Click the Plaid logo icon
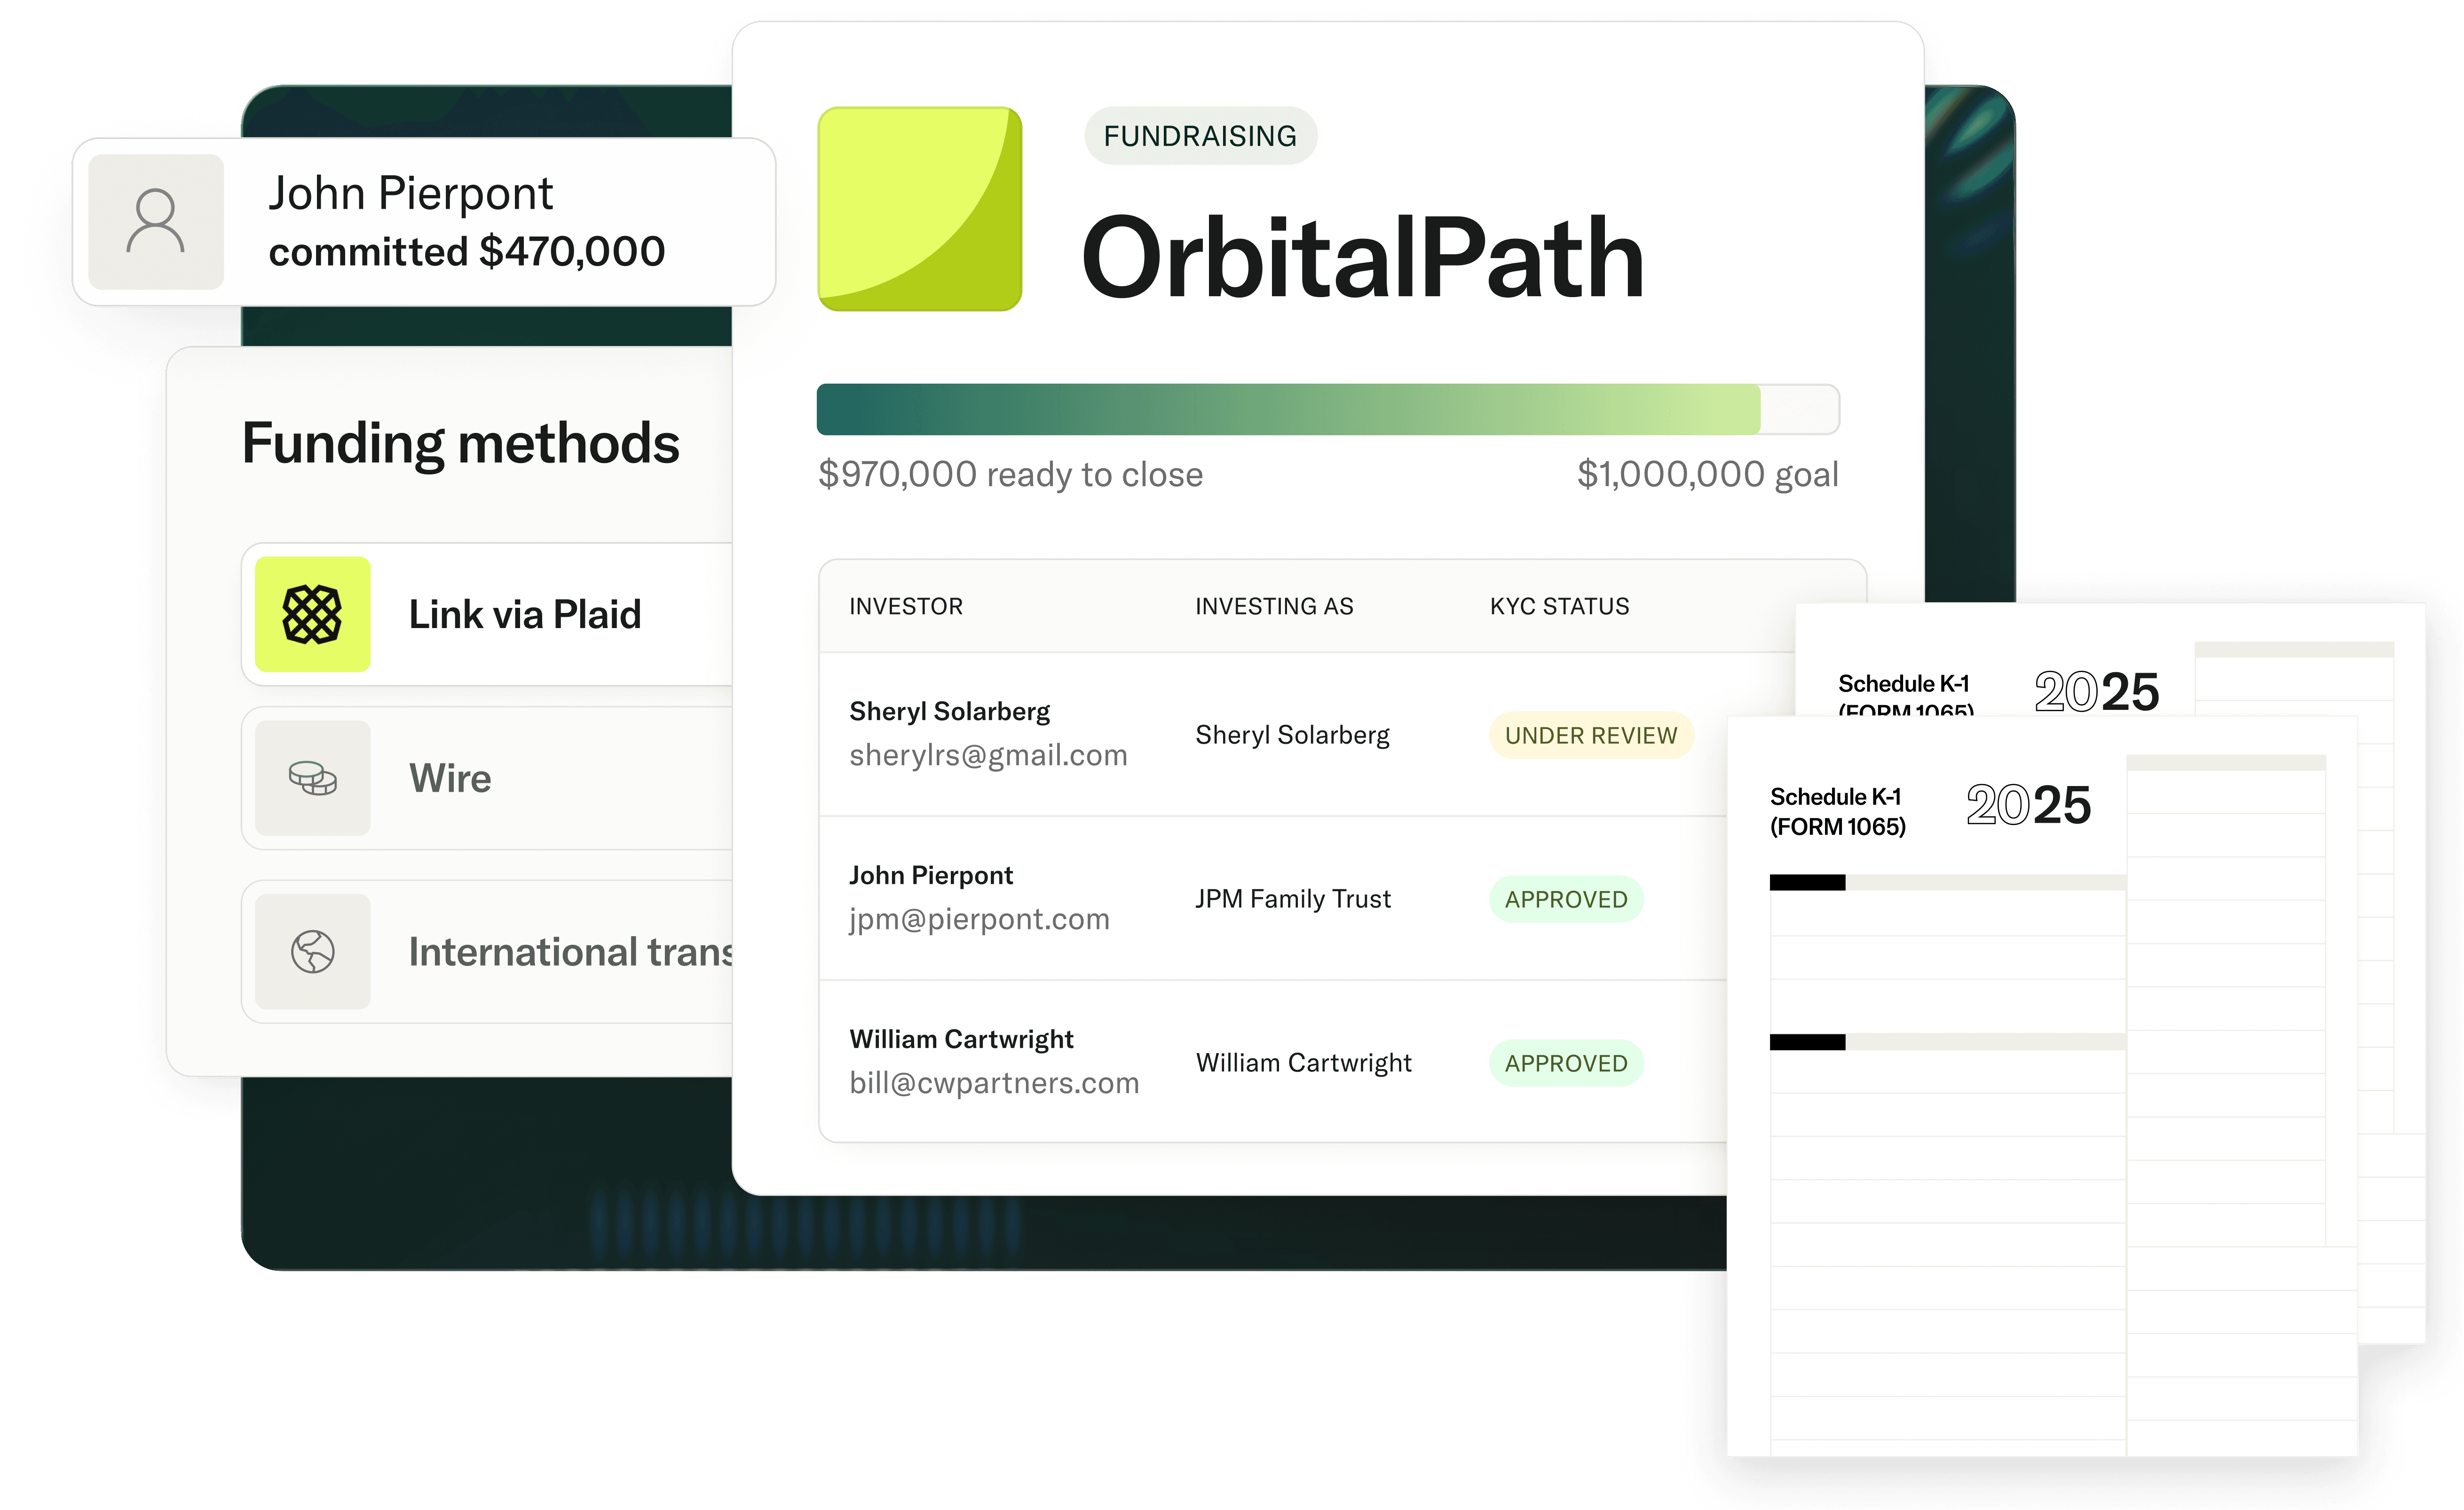The image size is (2464, 1510). tap(312, 614)
